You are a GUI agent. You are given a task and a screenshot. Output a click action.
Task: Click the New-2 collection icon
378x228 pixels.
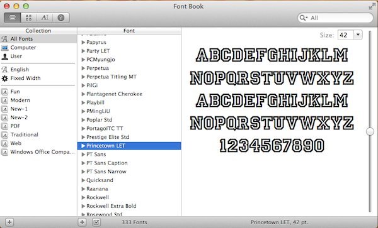pyautogui.click(x=4, y=117)
